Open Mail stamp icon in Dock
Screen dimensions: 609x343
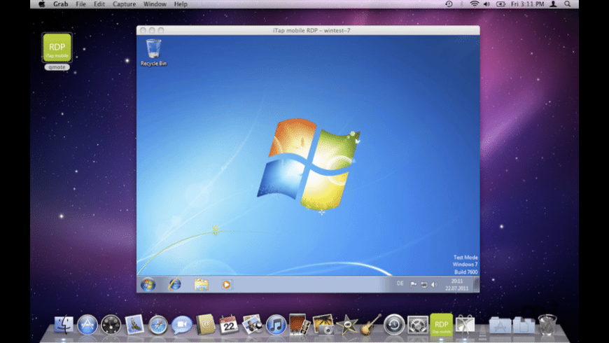tap(134, 324)
